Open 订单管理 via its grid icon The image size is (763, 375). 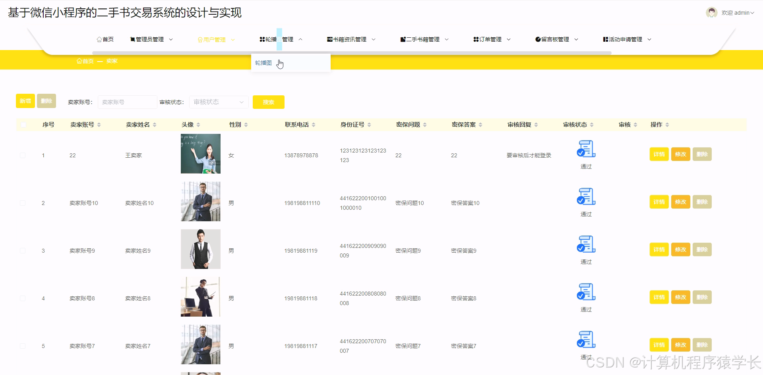coord(476,39)
